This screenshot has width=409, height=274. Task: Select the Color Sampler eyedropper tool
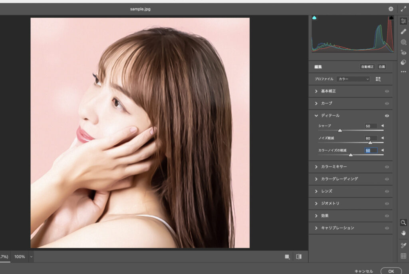coord(403,245)
